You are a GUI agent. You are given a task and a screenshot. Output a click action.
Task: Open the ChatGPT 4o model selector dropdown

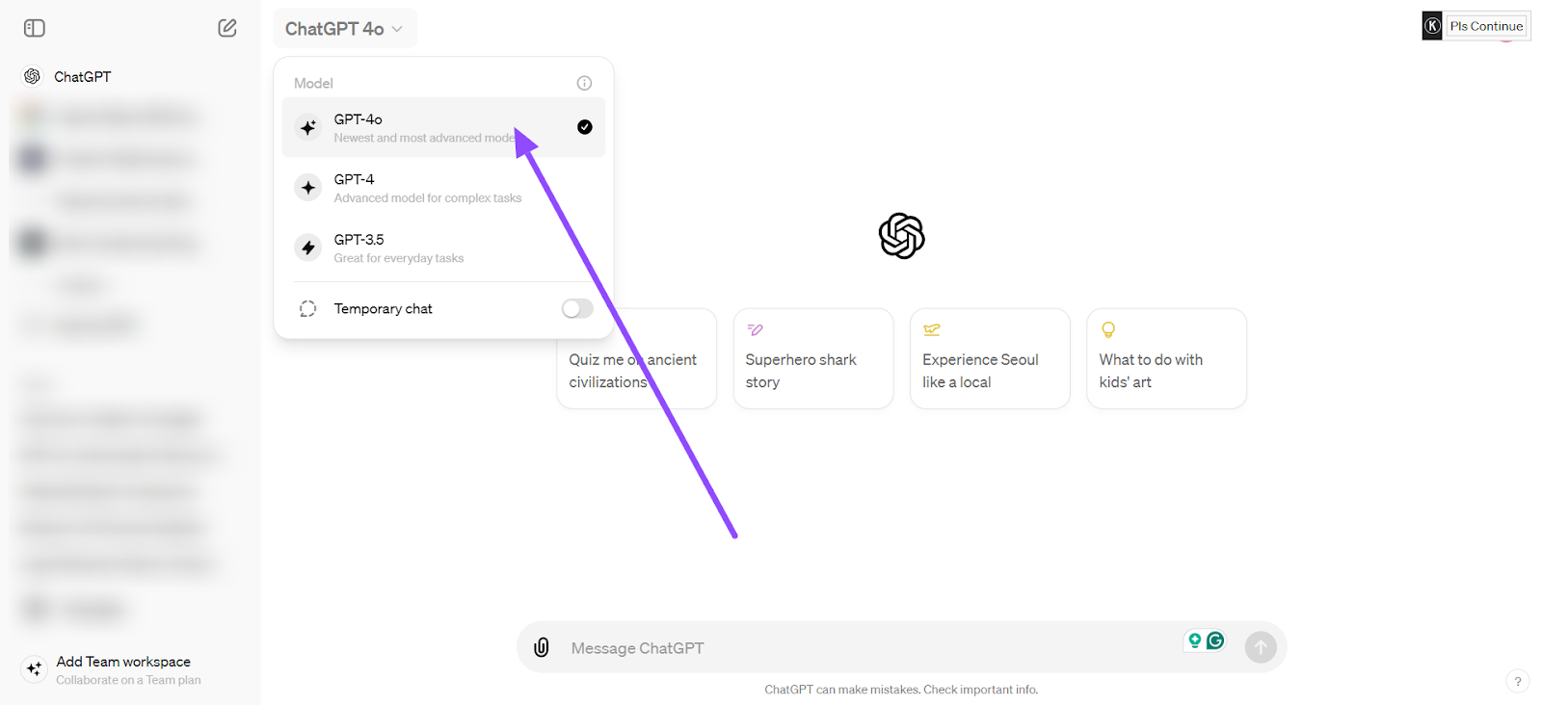pos(345,29)
